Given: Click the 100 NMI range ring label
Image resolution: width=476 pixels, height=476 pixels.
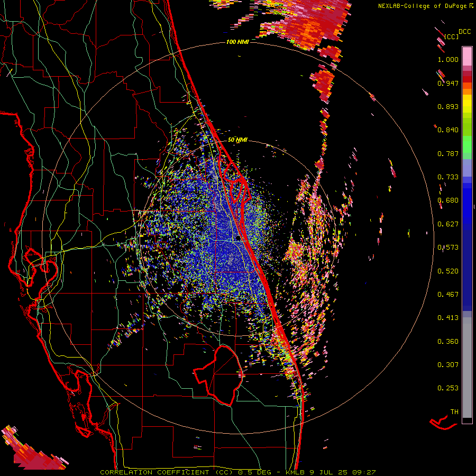Looking at the screenshot, I should 237,42.
